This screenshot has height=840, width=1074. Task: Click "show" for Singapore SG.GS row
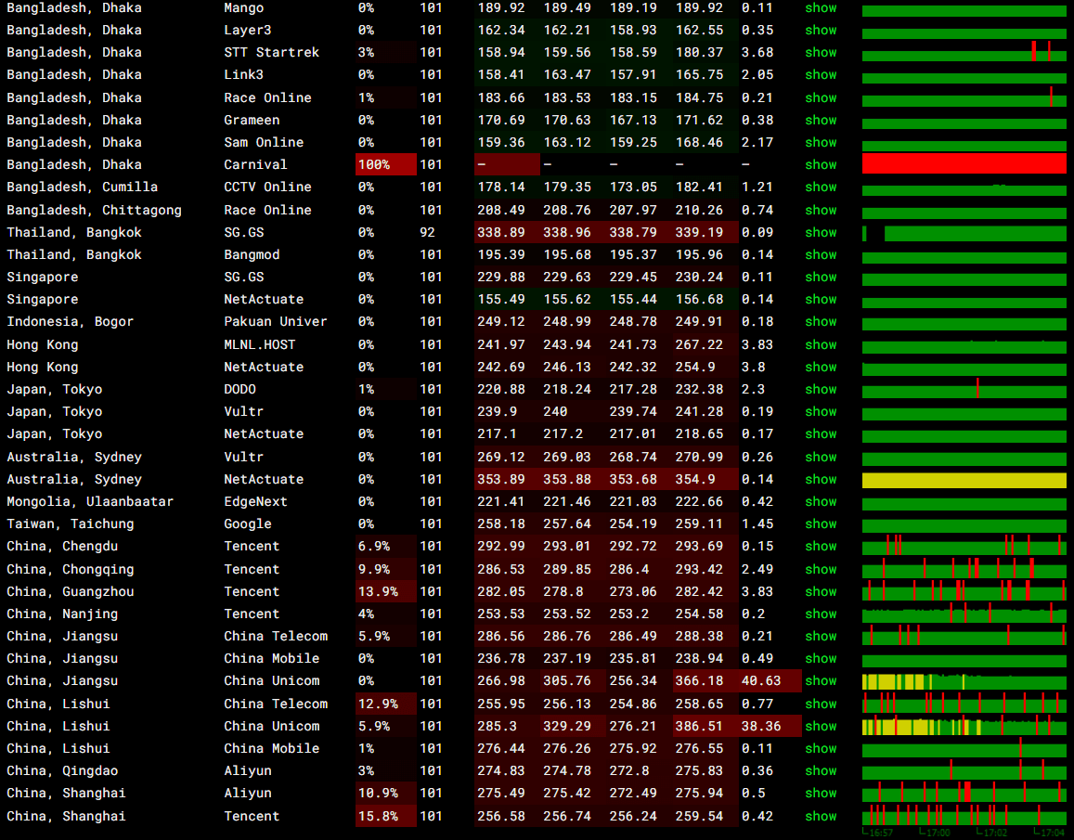[x=821, y=277]
